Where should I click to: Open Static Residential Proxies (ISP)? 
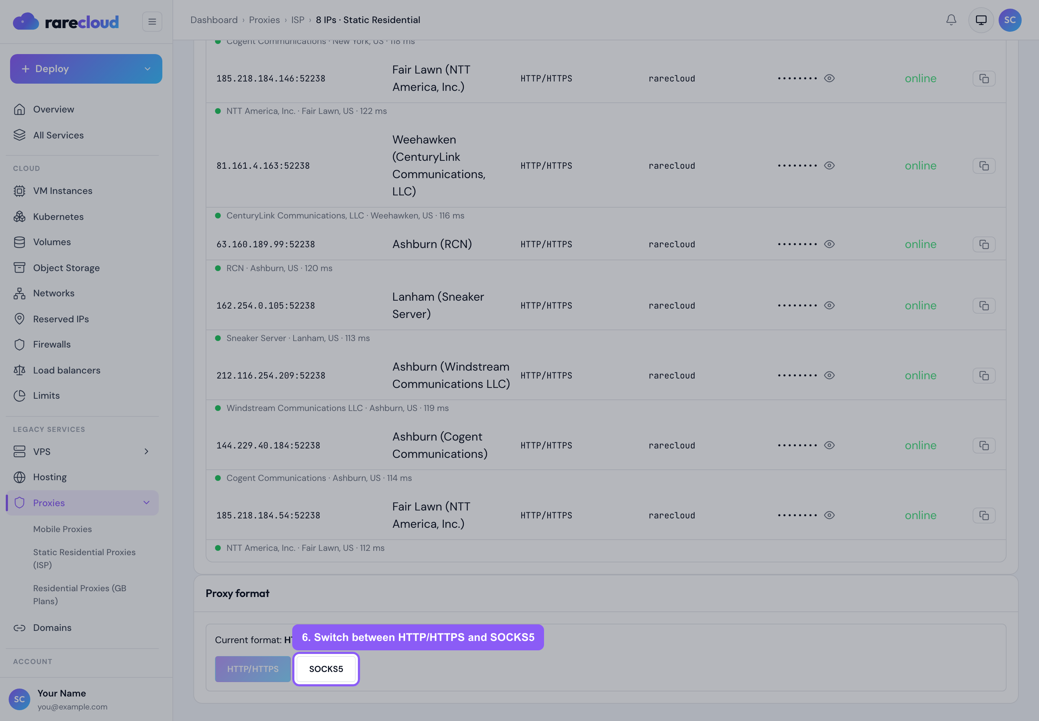(x=84, y=558)
